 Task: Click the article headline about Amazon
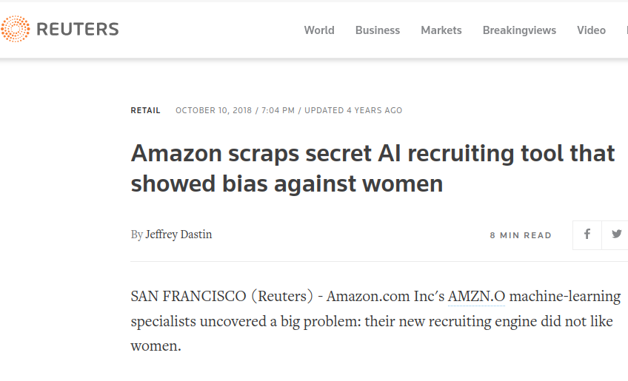pos(373,168)
